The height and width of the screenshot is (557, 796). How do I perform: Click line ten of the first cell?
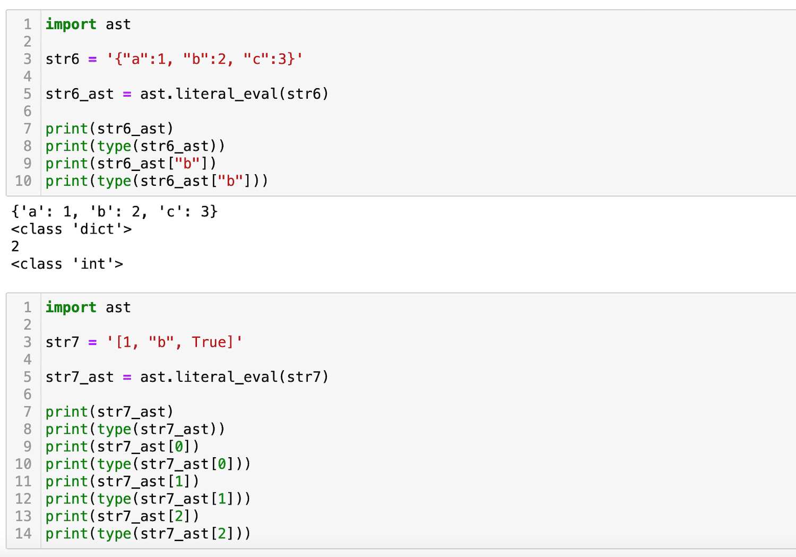click(x=157, y=181)
